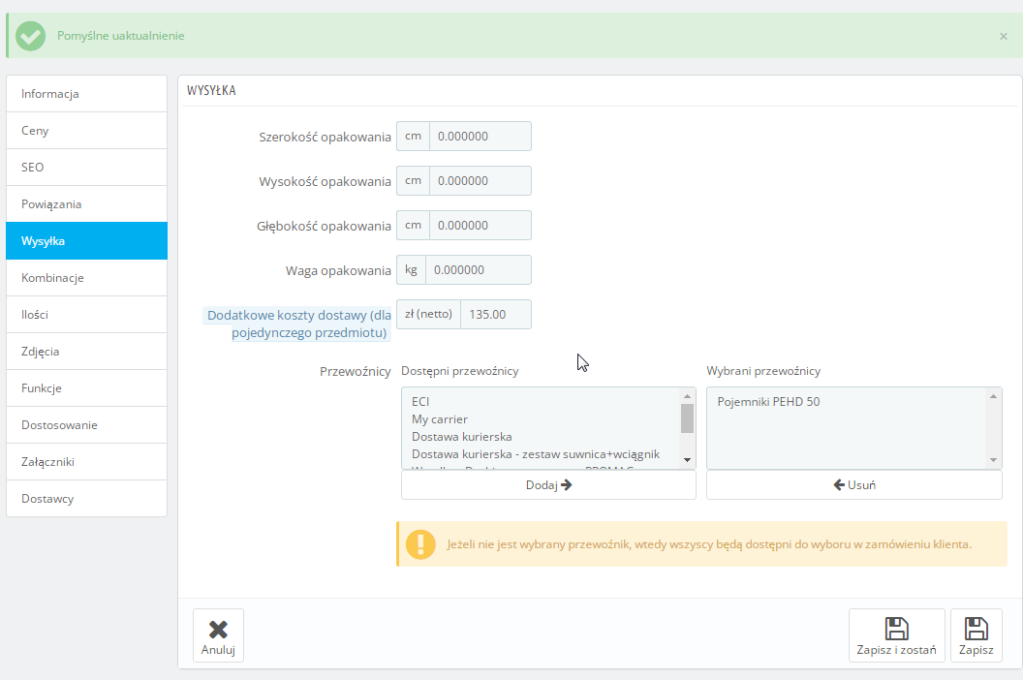Click the Anuluj cancel button
1023x680 pixels.
coord(218,635)
